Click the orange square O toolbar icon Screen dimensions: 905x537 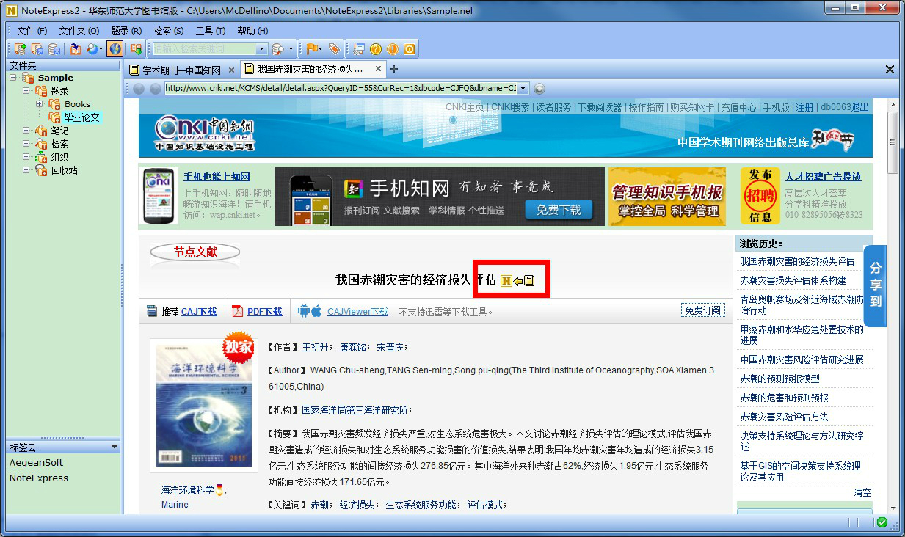pos(410,49)
